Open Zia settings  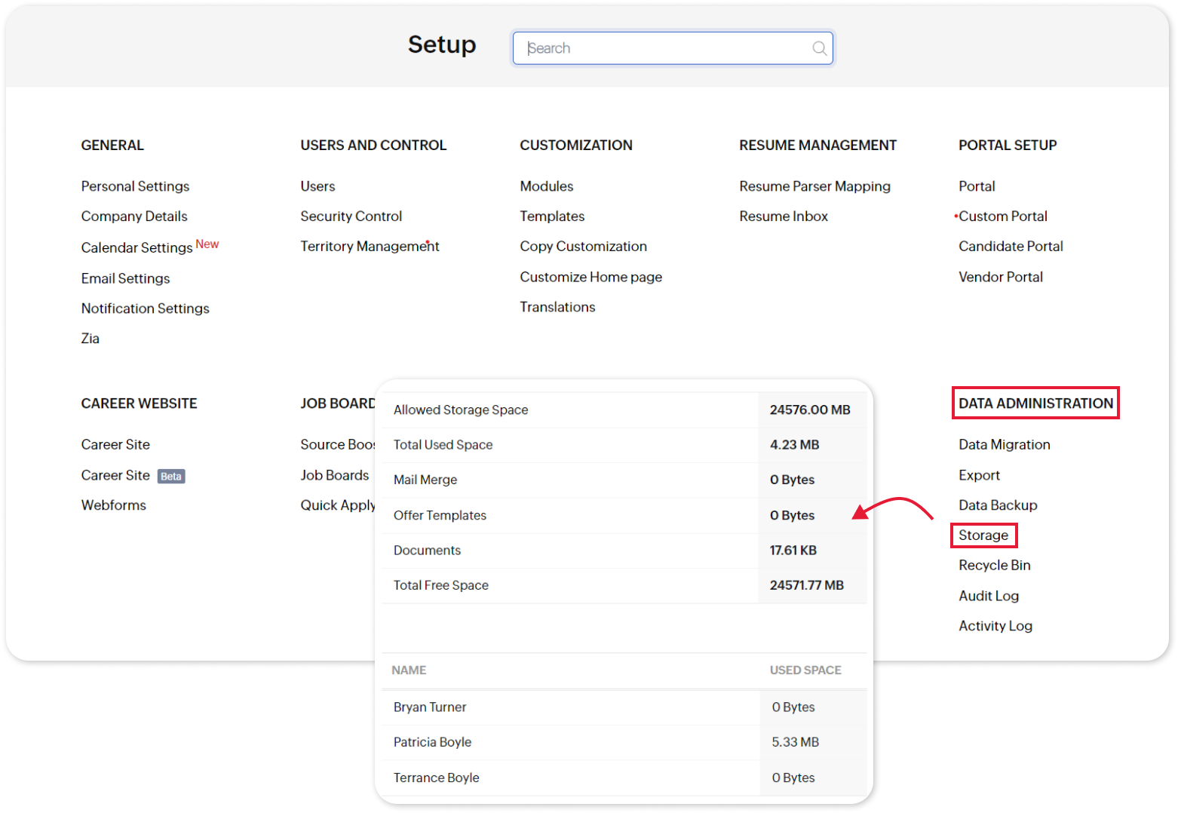point(90,339)
